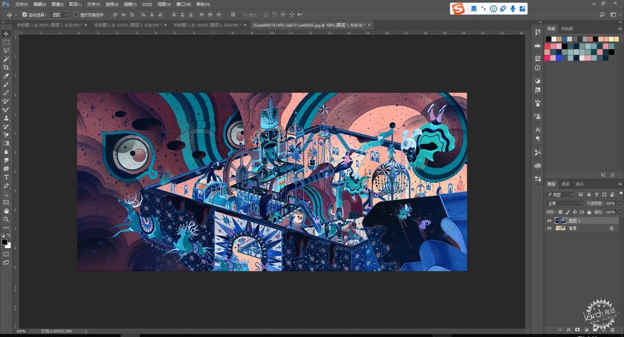Open the Histogram panel icon
Viewport: 624px width, 337px height.
click(x=538, y=46)
